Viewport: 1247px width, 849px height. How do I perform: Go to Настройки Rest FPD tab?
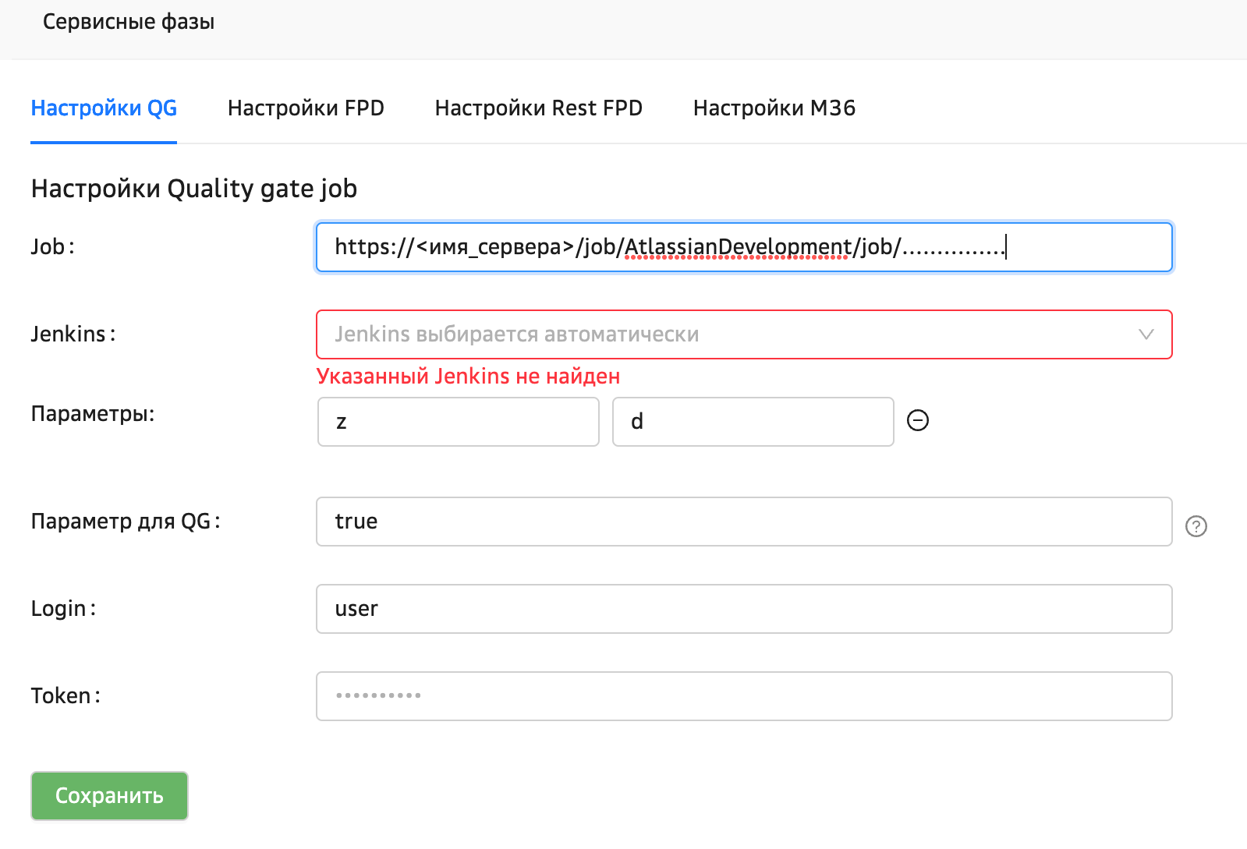click(538, 108)
